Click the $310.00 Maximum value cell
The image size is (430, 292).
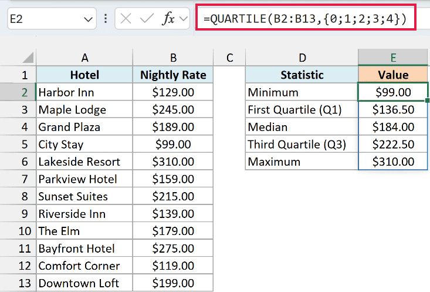tap(392, 161)
